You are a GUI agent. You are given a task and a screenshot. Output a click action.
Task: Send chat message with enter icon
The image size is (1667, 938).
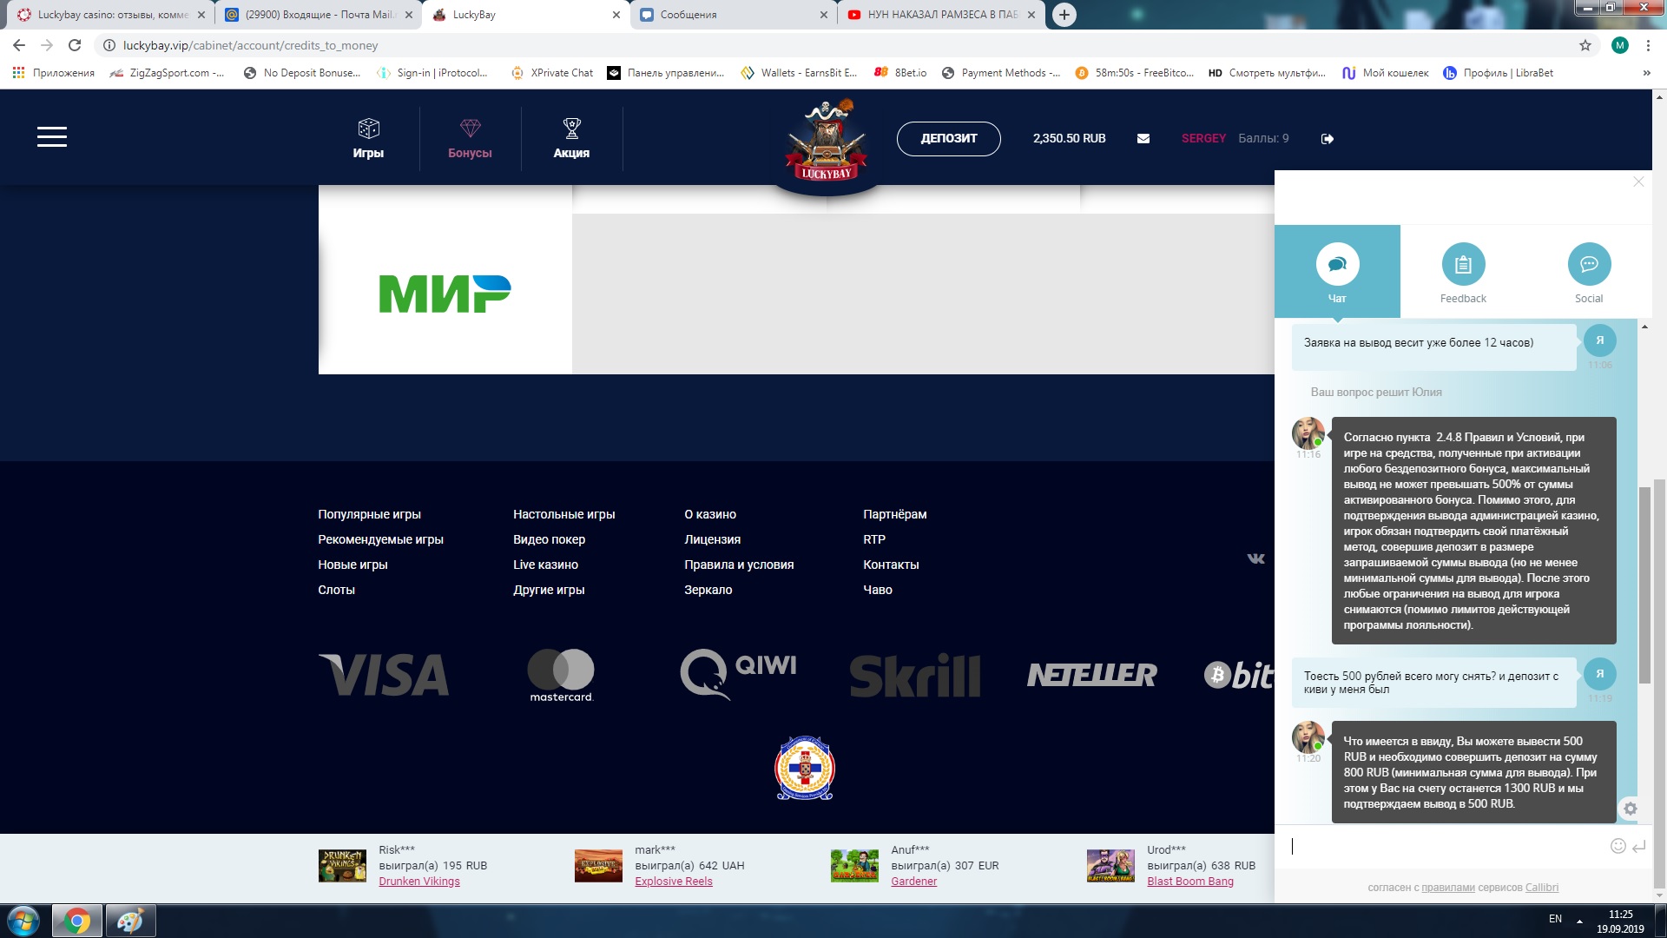pos(1639,846)
